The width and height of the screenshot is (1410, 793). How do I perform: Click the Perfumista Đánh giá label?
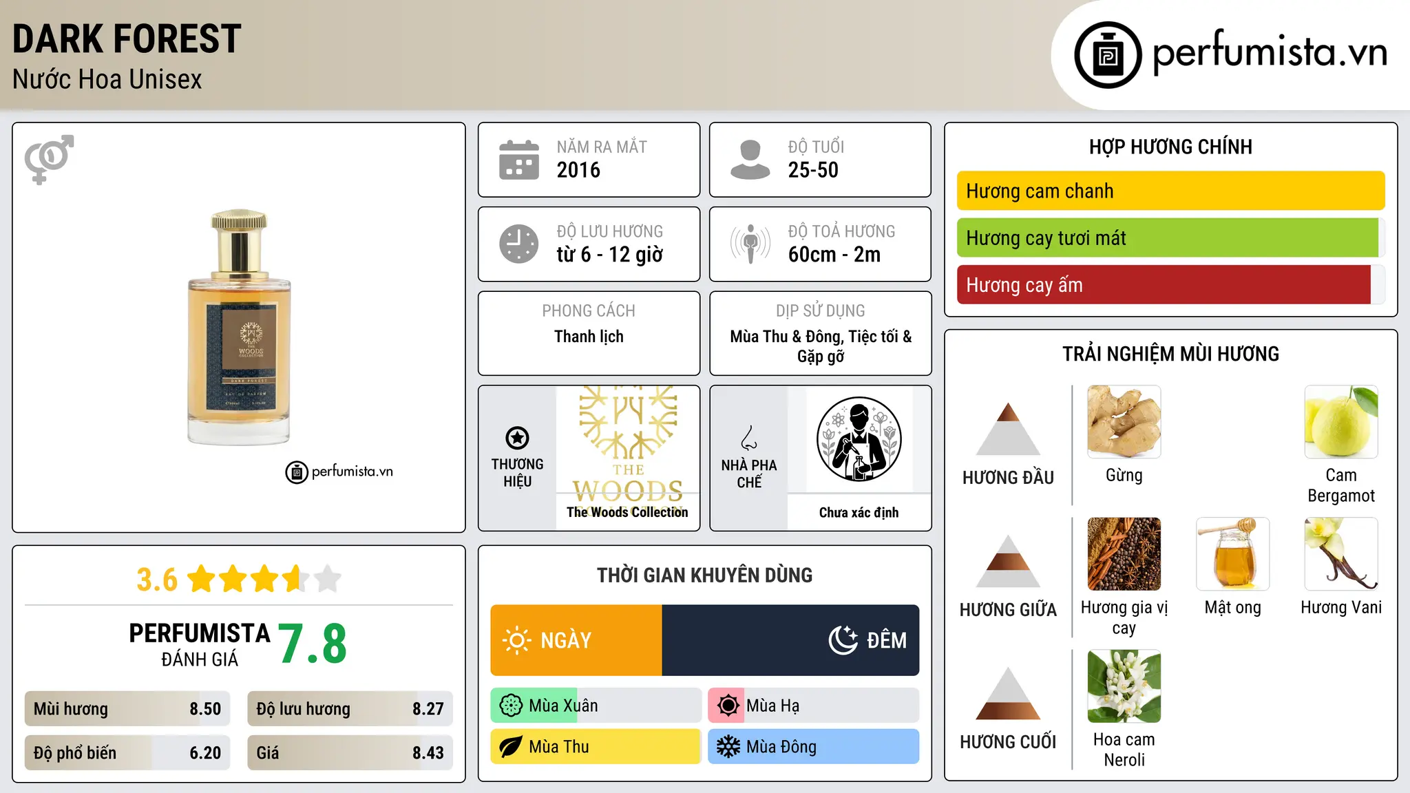coord(200,644)
